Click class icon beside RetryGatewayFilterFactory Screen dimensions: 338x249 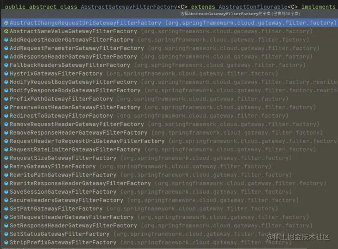click(6, 166)
